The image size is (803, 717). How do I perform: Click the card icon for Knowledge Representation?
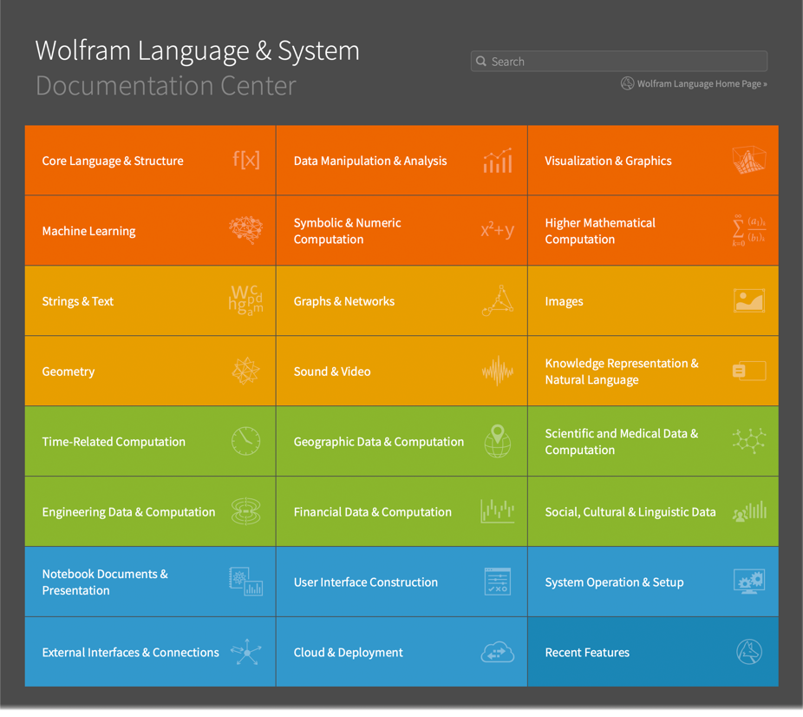pos(749,371)
